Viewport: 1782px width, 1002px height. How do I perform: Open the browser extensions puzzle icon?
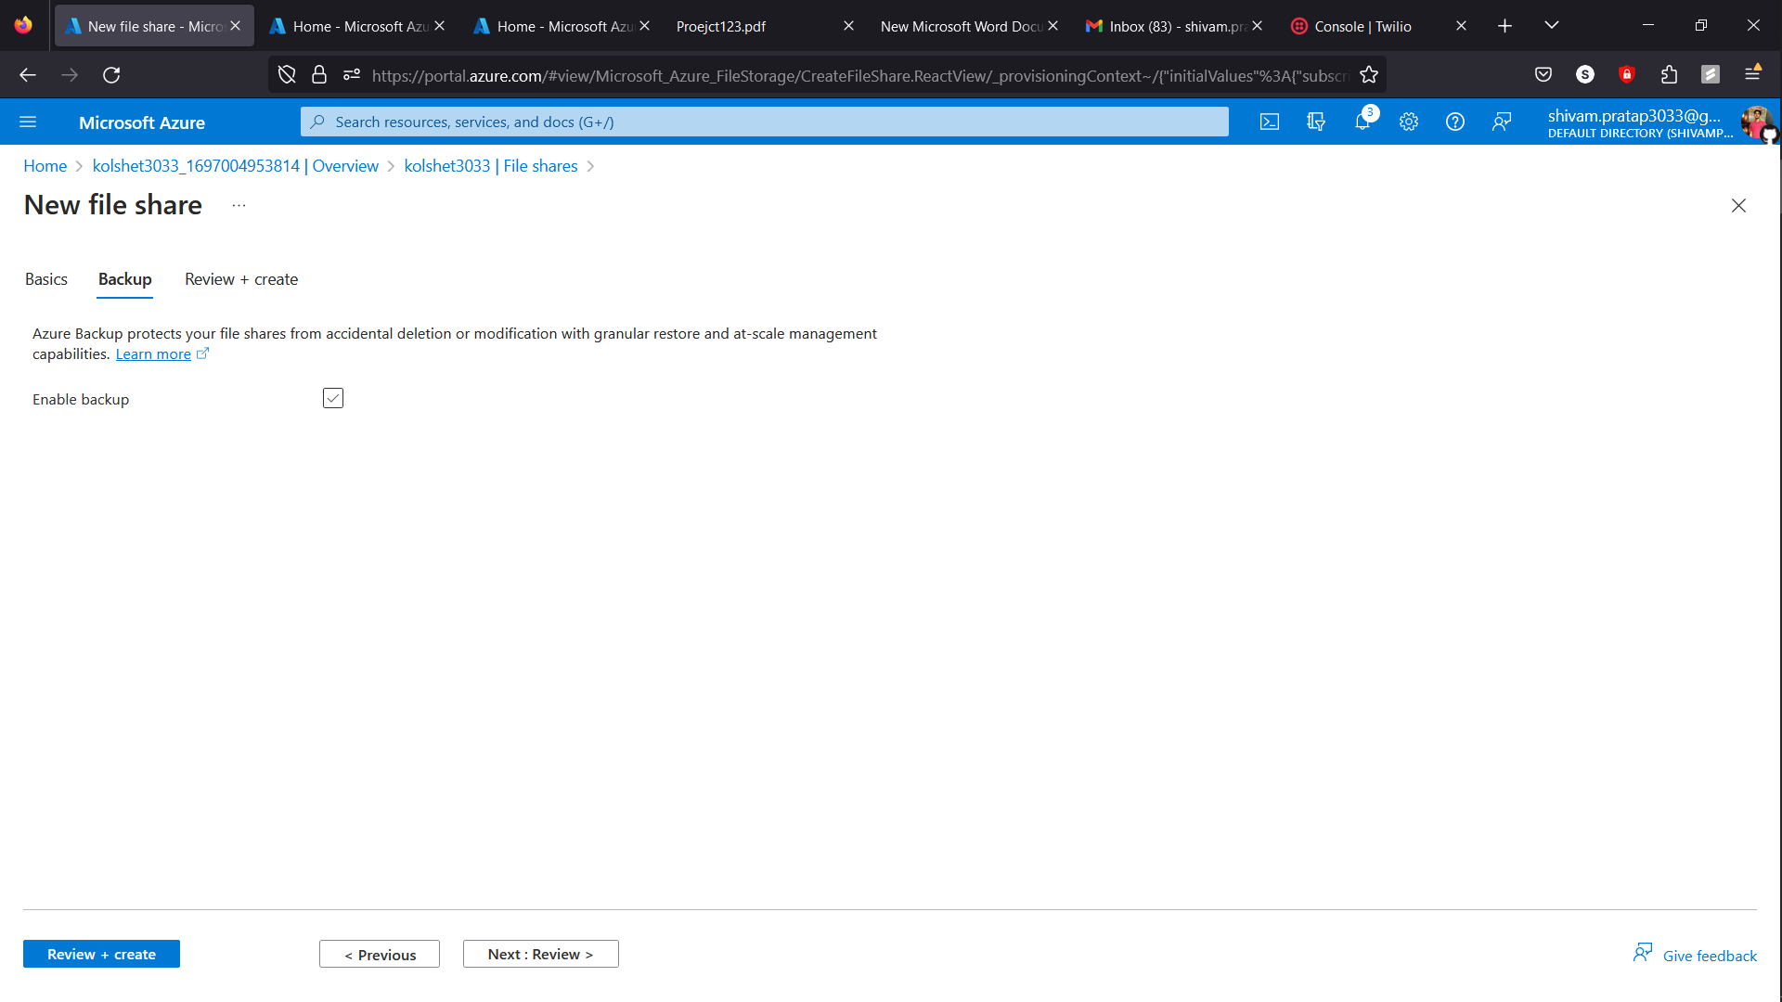pos(1669,74)
